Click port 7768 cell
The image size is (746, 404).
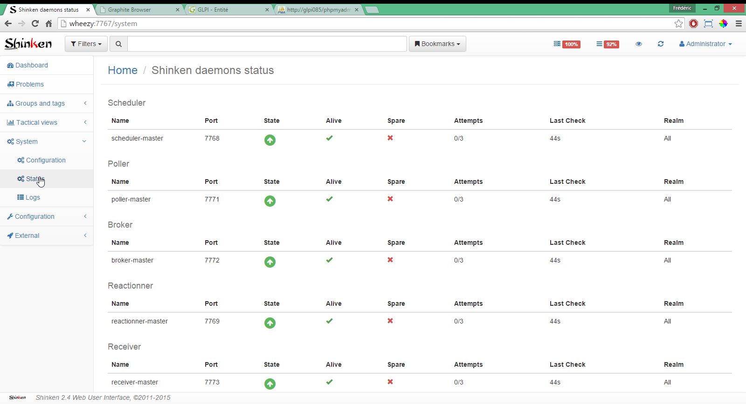click(212, 138)
